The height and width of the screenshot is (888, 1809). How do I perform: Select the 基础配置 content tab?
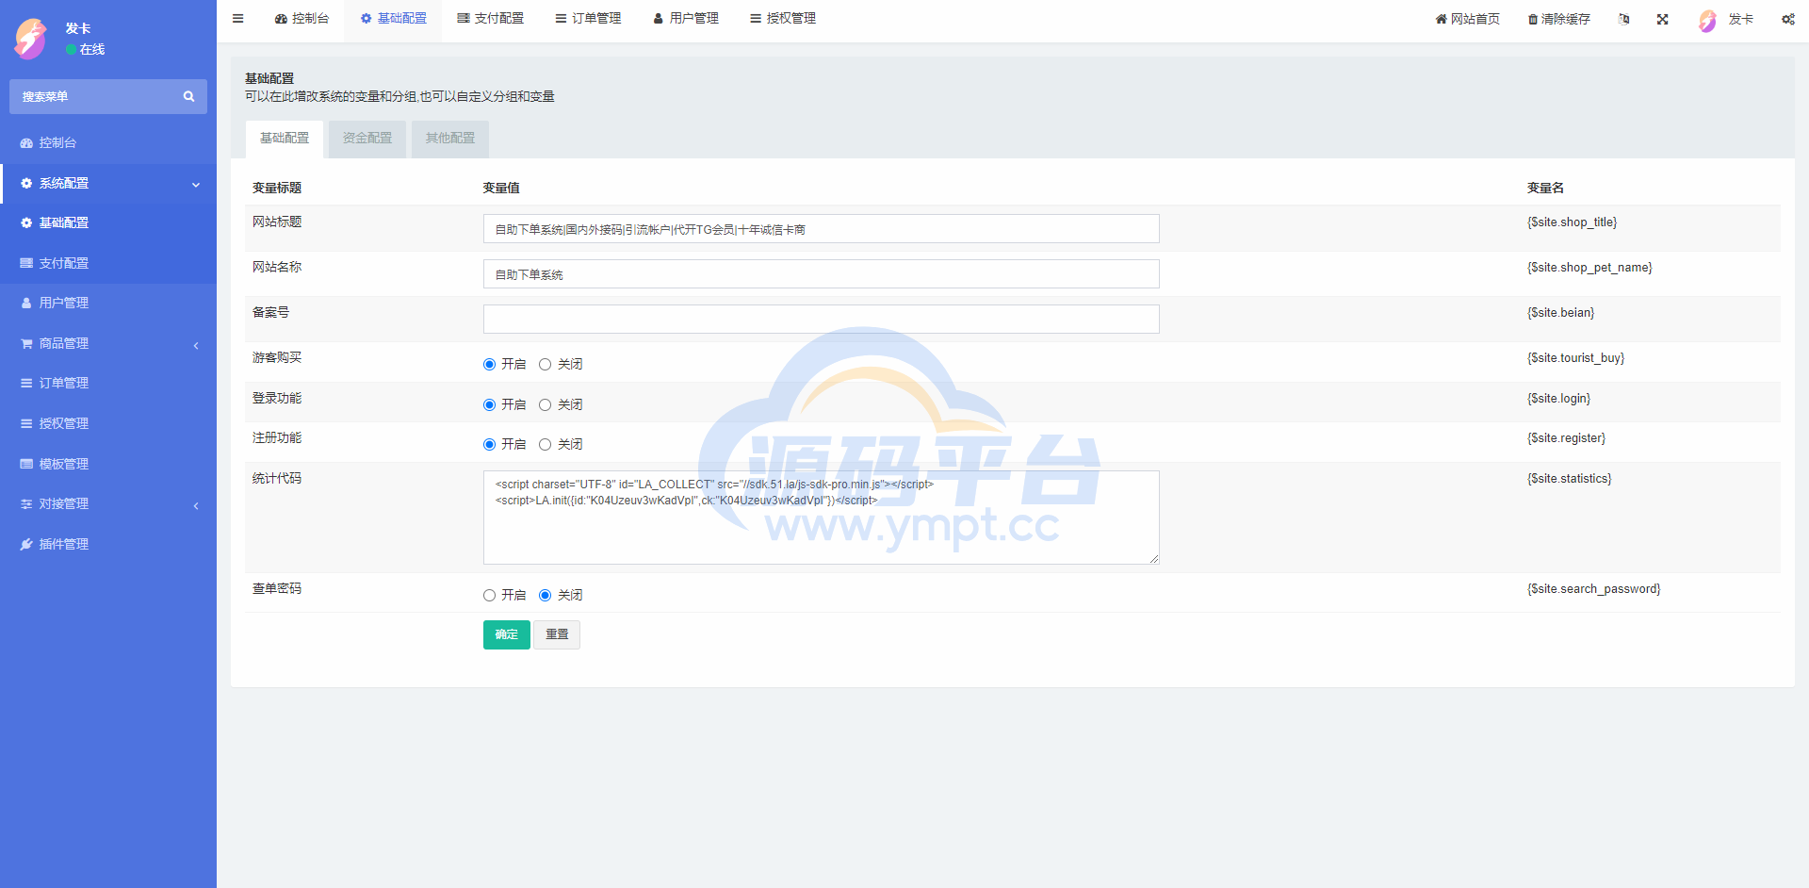(285, 139)
